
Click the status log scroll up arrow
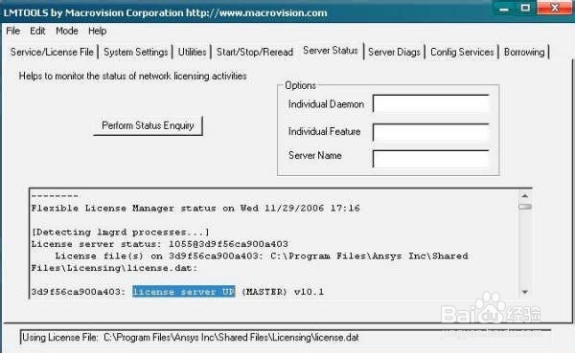coord(525,196)
